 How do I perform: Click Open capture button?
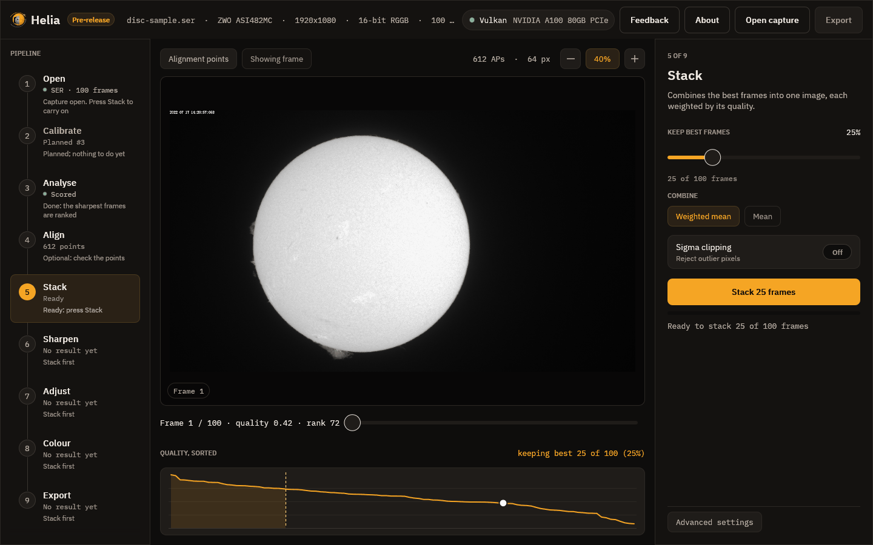pyautogui.click(x=772, y=20)
